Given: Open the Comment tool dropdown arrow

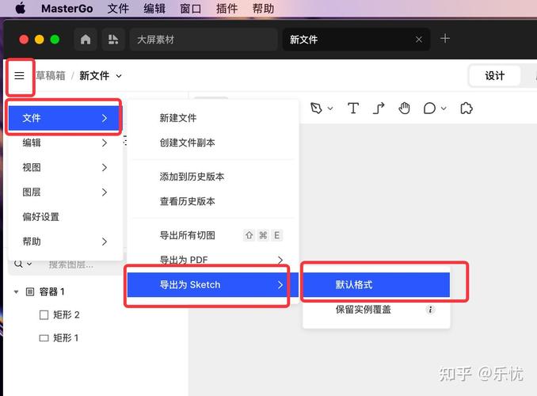Looking at the screenshot, I should click(x=444, y=109).
